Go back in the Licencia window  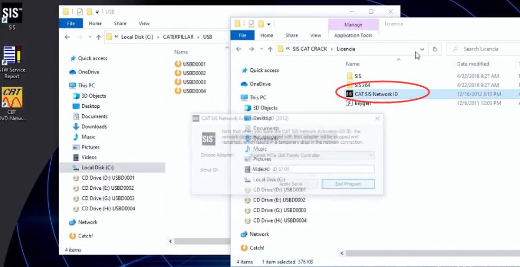239,49
